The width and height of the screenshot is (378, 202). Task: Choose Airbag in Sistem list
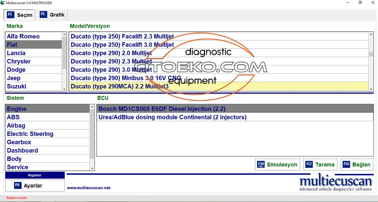pos(48,125)
